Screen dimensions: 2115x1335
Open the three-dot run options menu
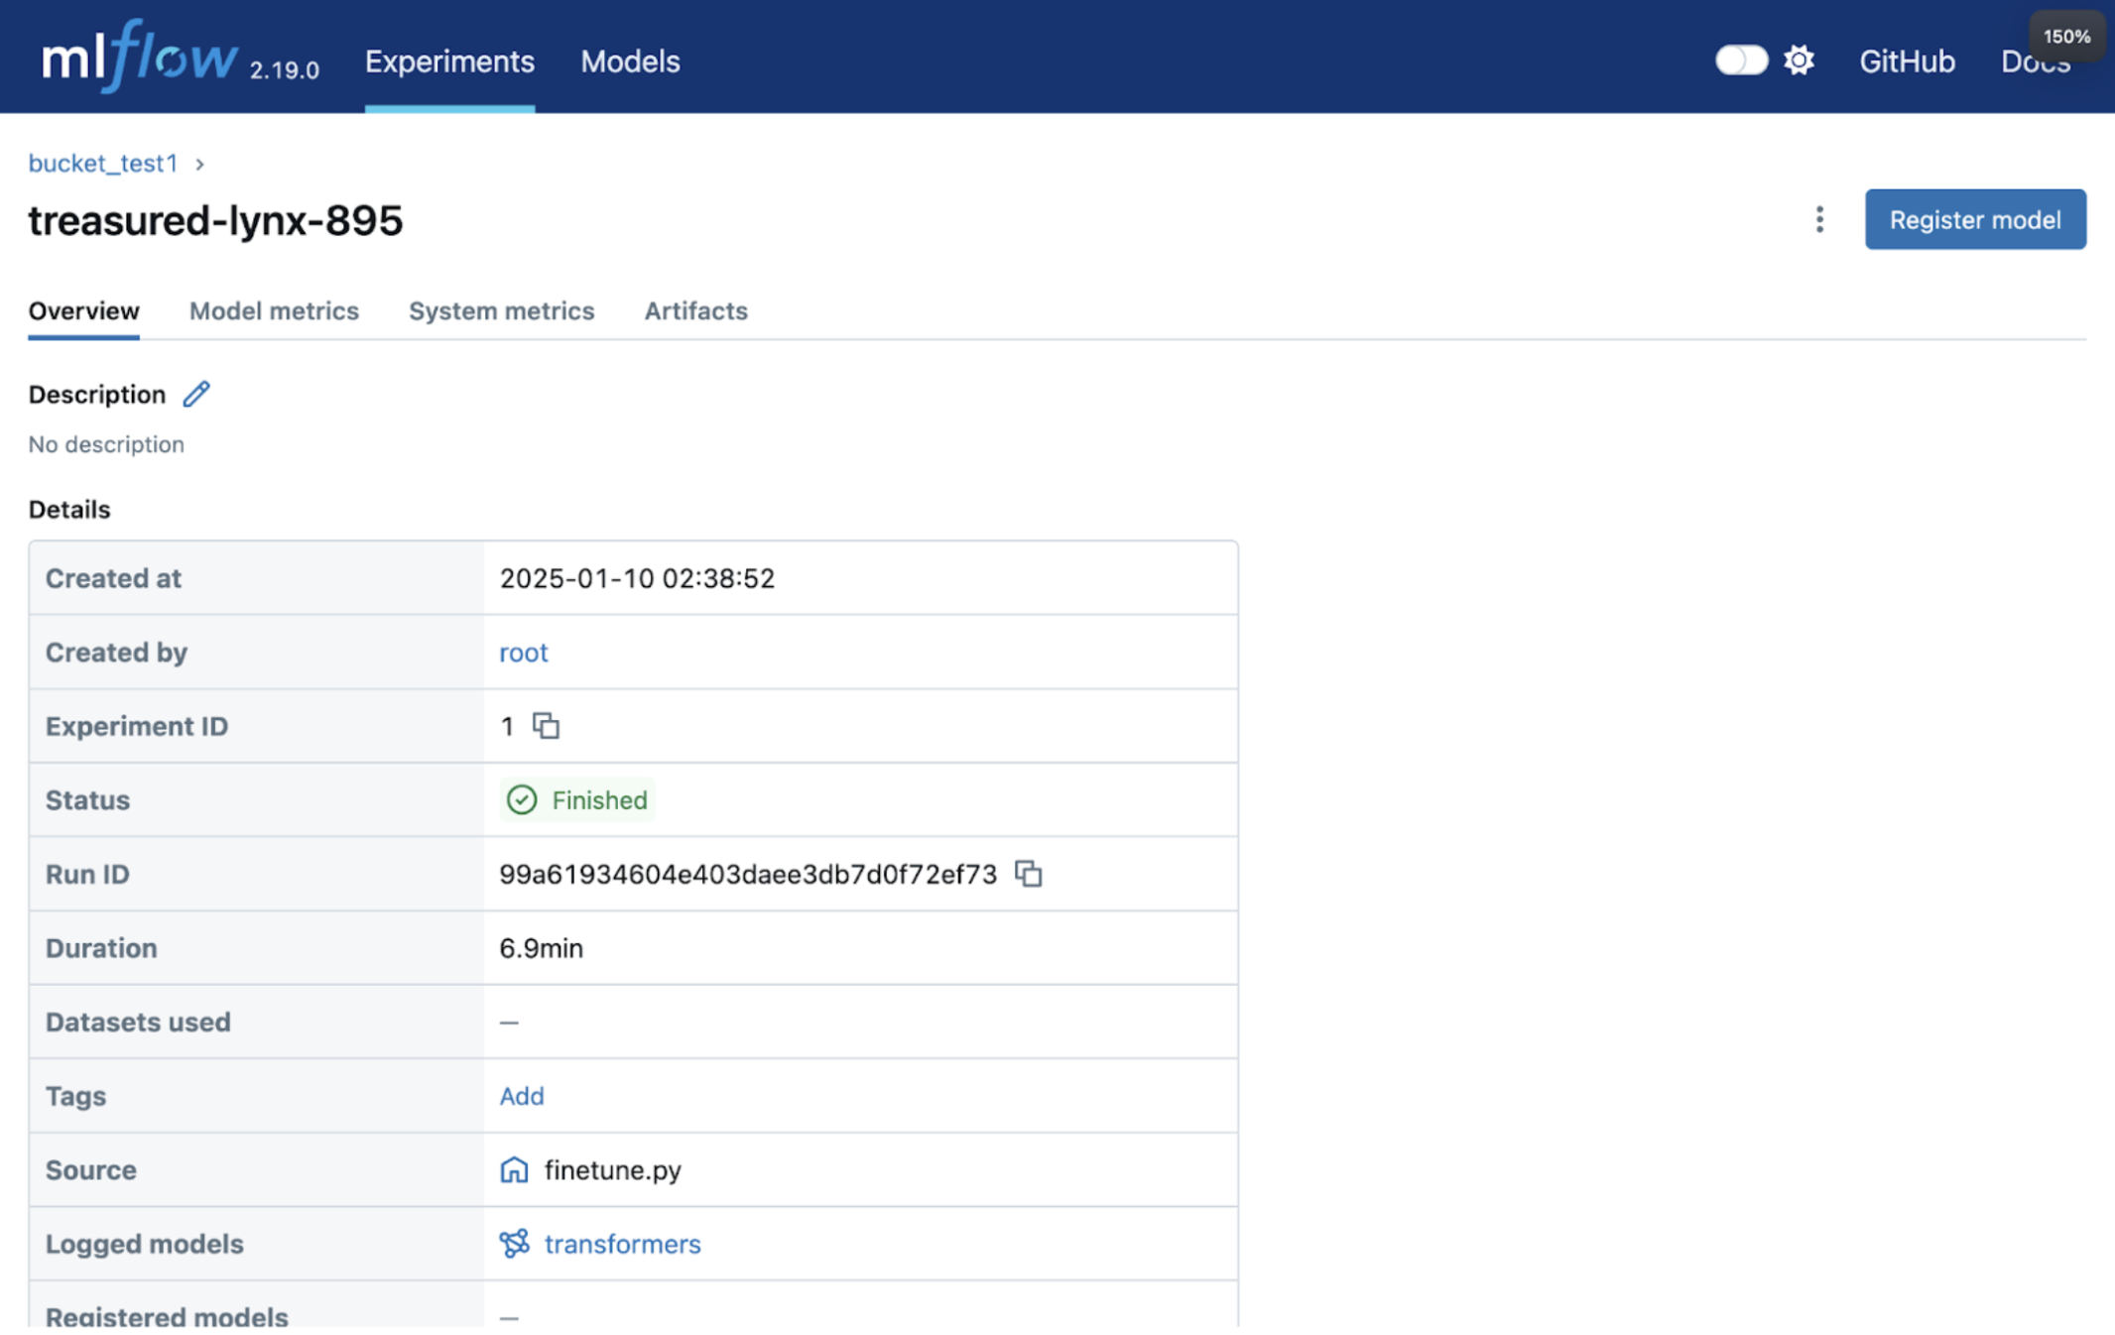(x=1819, y=219)
